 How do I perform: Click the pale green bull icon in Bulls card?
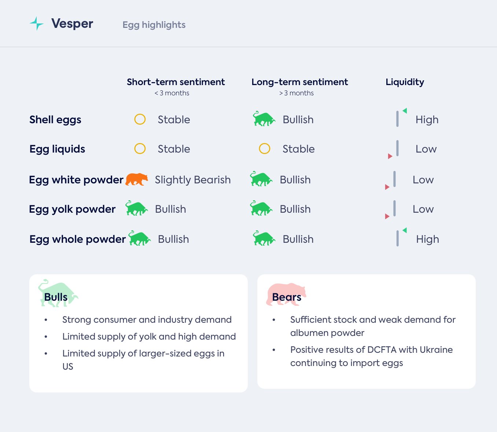[58, 293]
